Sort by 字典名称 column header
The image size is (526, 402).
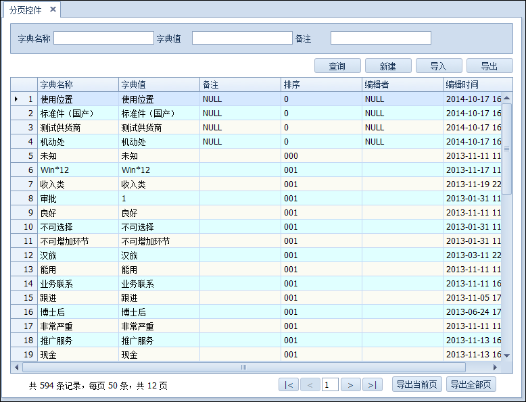pos(78,84)
